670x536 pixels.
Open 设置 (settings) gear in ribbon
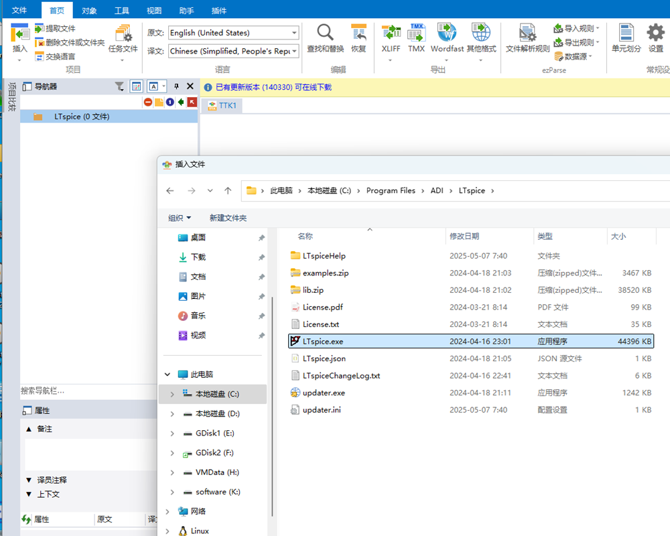pyautogui.click(x=655, y=38)
